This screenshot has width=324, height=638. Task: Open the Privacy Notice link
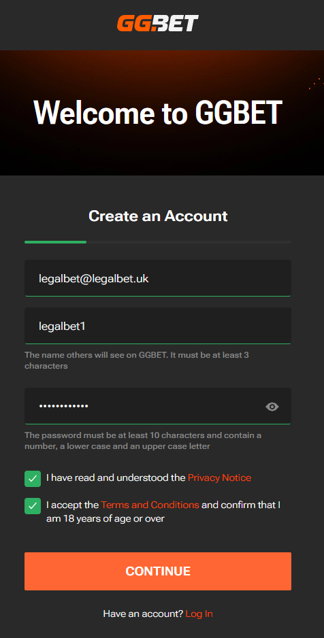tap(219, 477)
